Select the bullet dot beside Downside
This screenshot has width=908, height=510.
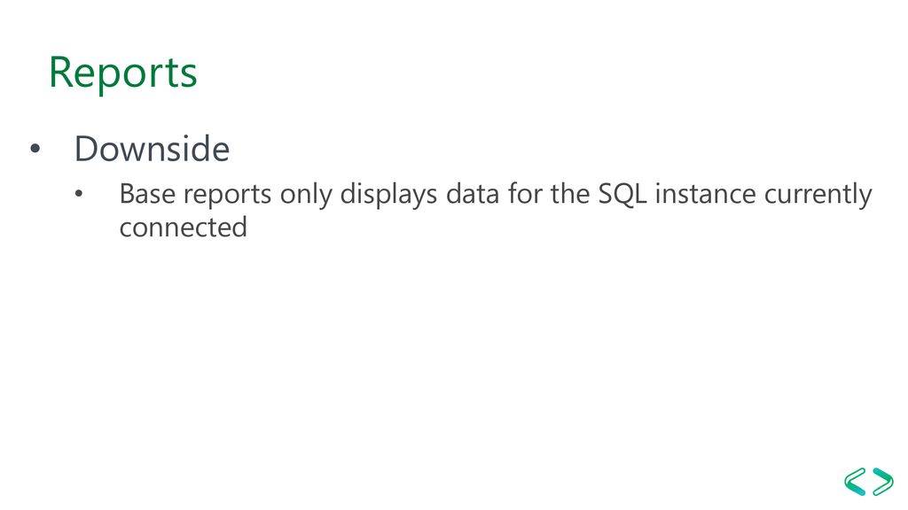coord(35,149)
